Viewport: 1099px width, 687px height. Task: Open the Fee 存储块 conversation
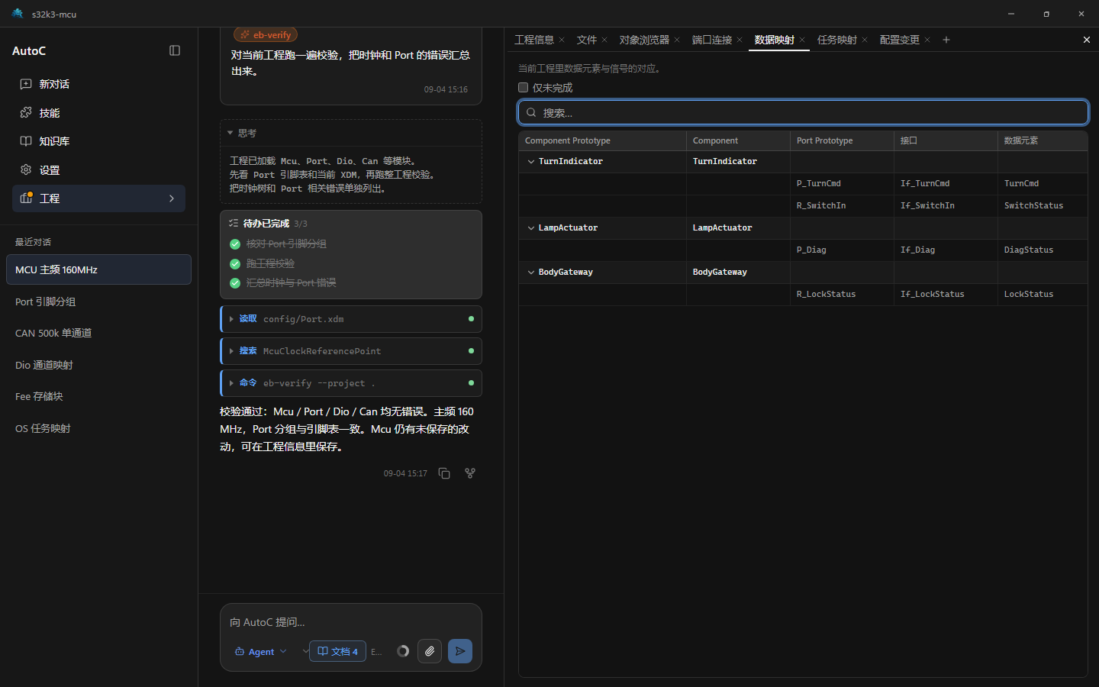click(98, 397)
